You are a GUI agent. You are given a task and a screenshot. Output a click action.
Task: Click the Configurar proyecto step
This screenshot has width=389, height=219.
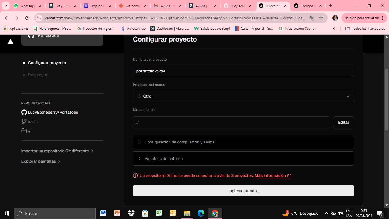[47, 63]
